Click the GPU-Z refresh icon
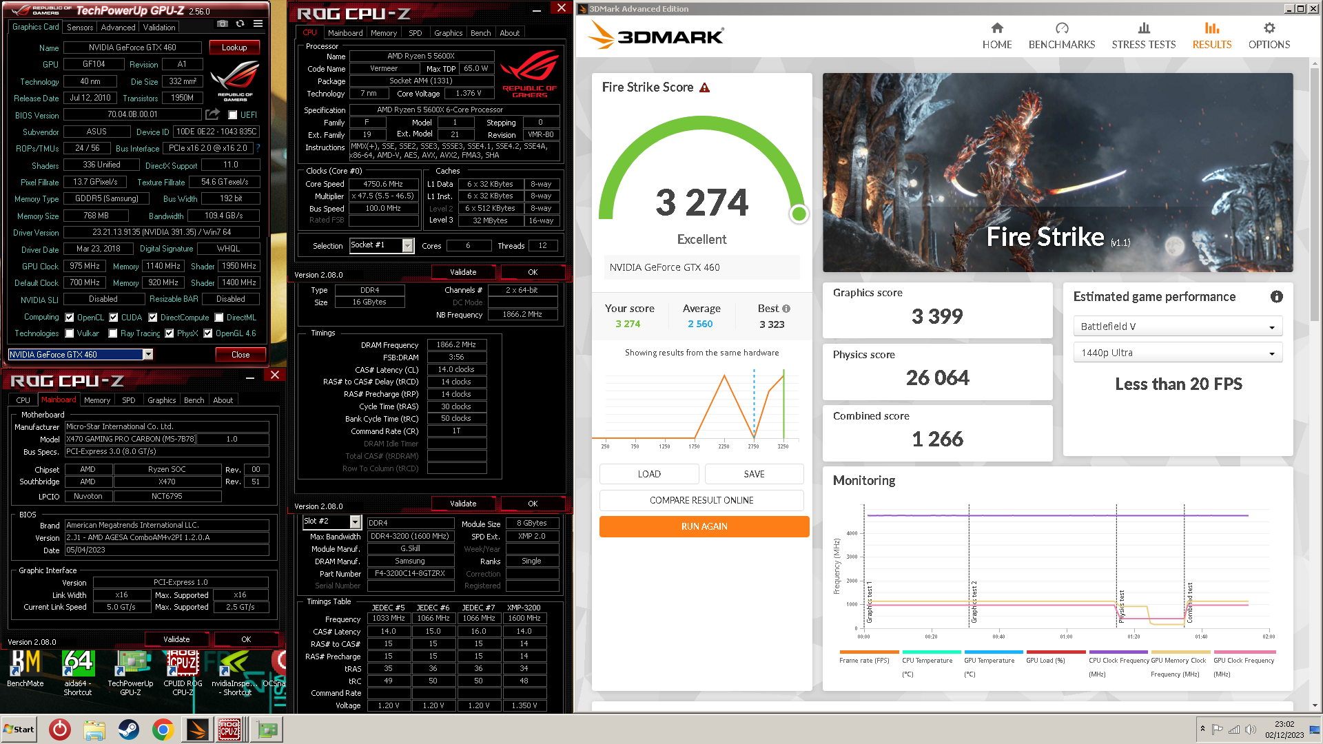1323x744 pixels. coord(240,24)
